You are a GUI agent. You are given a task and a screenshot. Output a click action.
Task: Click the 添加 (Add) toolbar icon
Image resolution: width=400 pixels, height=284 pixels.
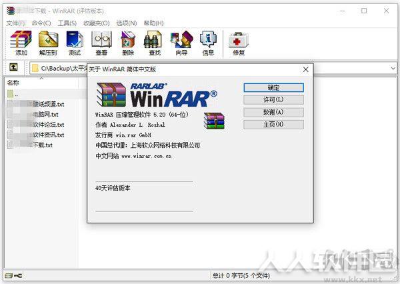coord(21,43)
